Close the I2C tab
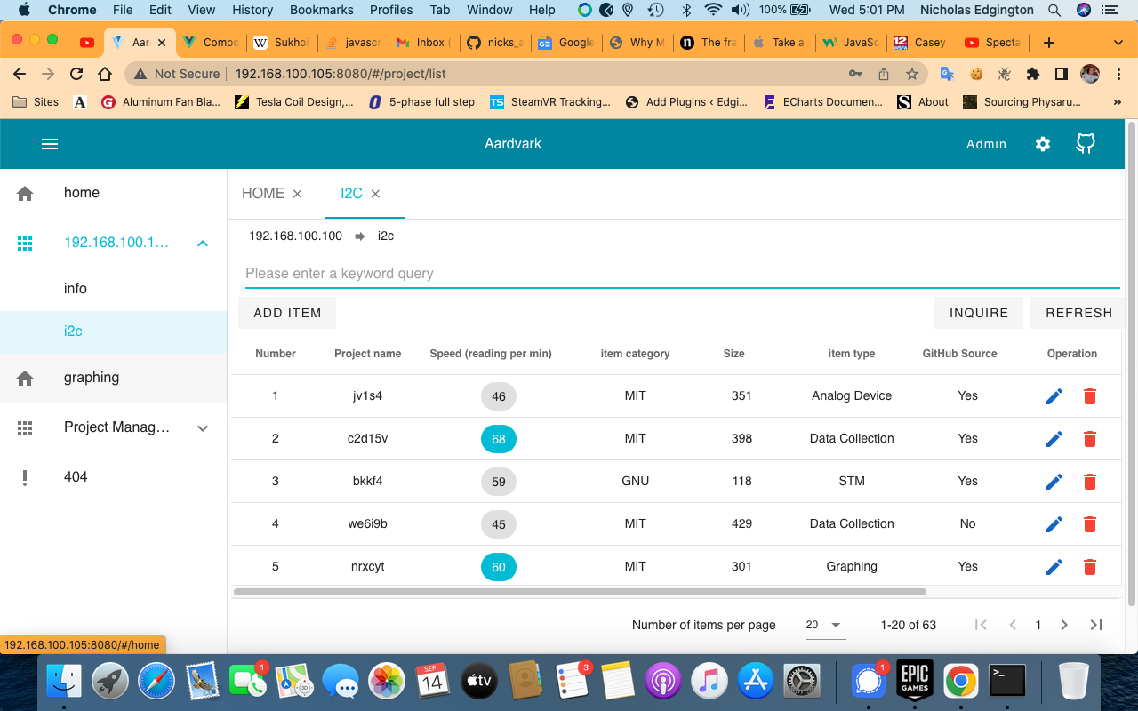Image resolution: width=1138 pixels, height=711 pixels. 375,194
